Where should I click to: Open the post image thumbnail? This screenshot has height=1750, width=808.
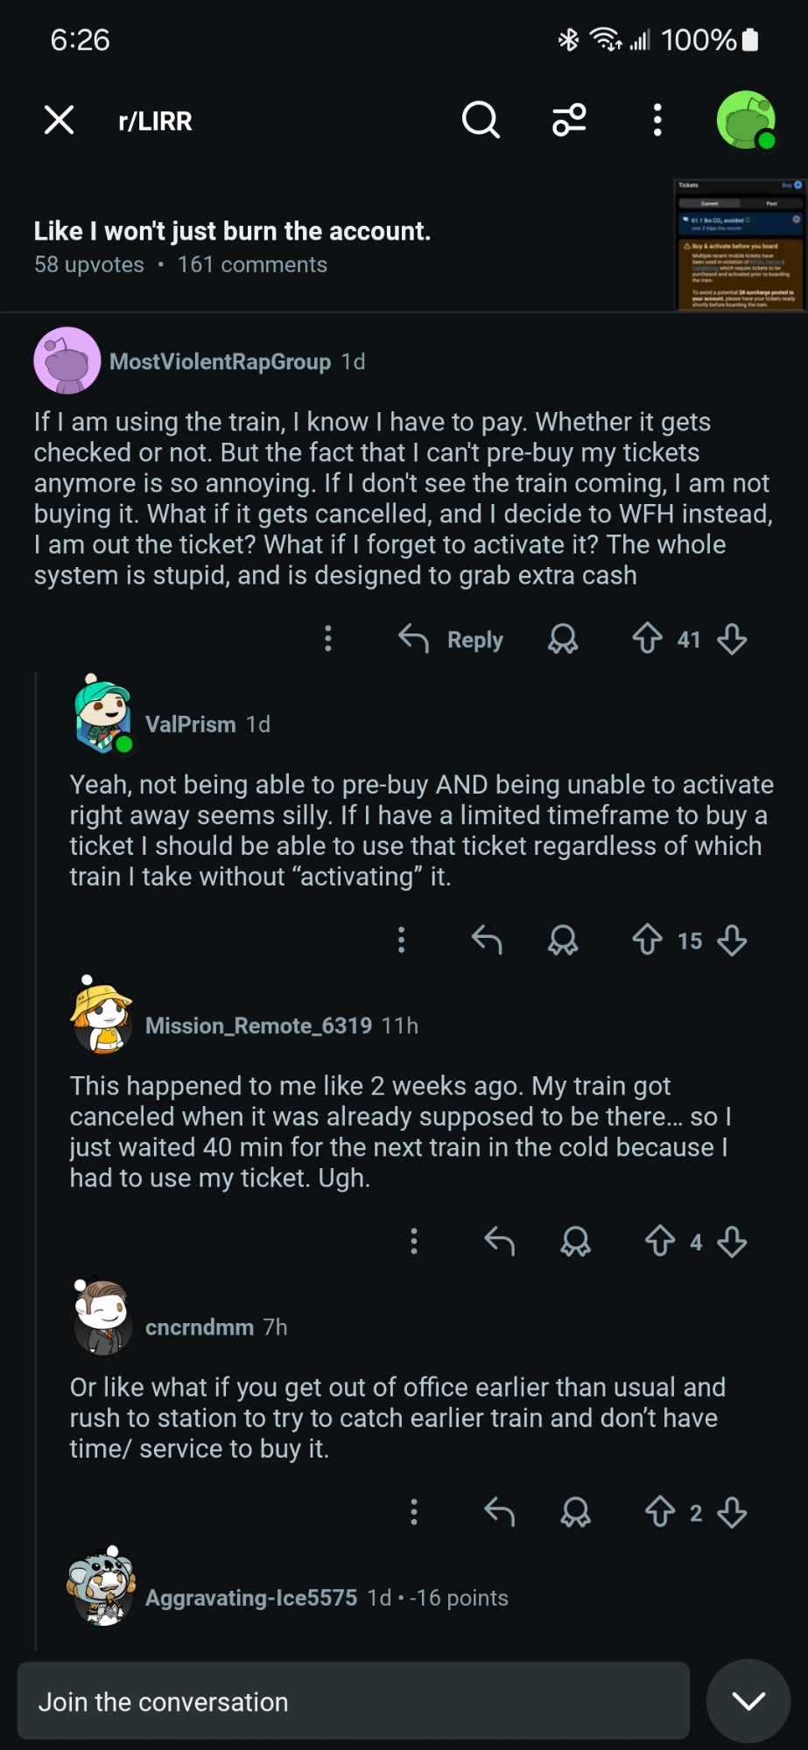[739, 244]
